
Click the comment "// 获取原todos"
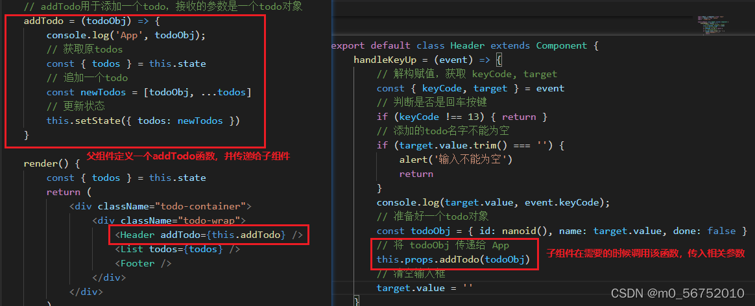tap(85, 49)
